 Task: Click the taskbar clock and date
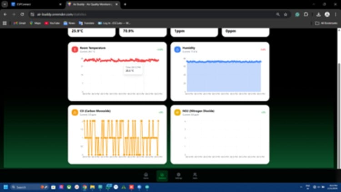point(333,187)
